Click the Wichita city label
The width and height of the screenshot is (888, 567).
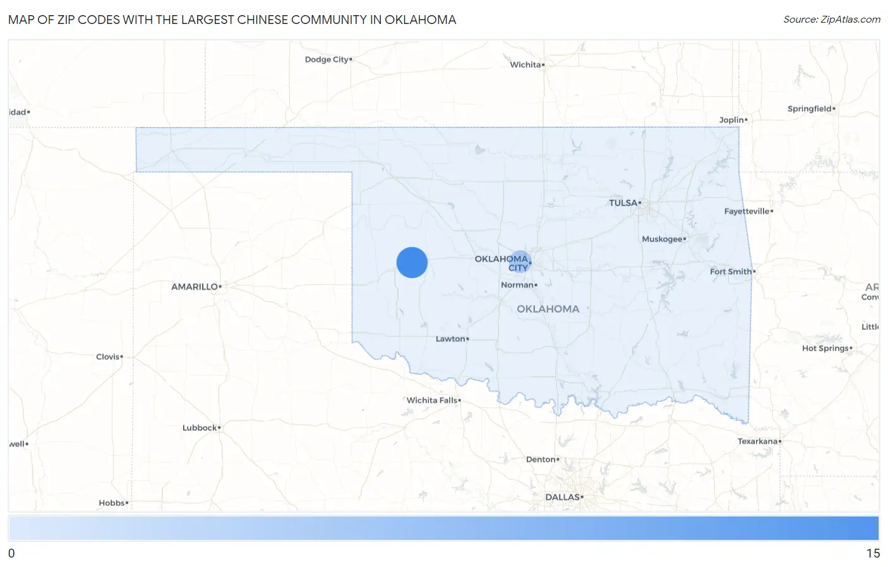coord(525,65)
